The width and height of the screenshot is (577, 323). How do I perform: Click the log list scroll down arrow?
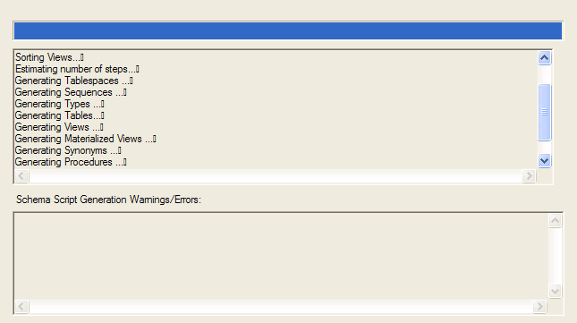pyautogui.click(x=544, y=161)
